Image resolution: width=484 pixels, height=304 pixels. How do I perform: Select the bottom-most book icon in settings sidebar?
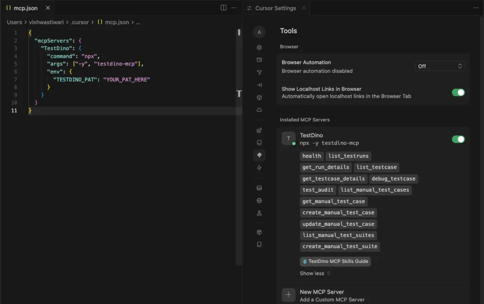tap(259, 244)
